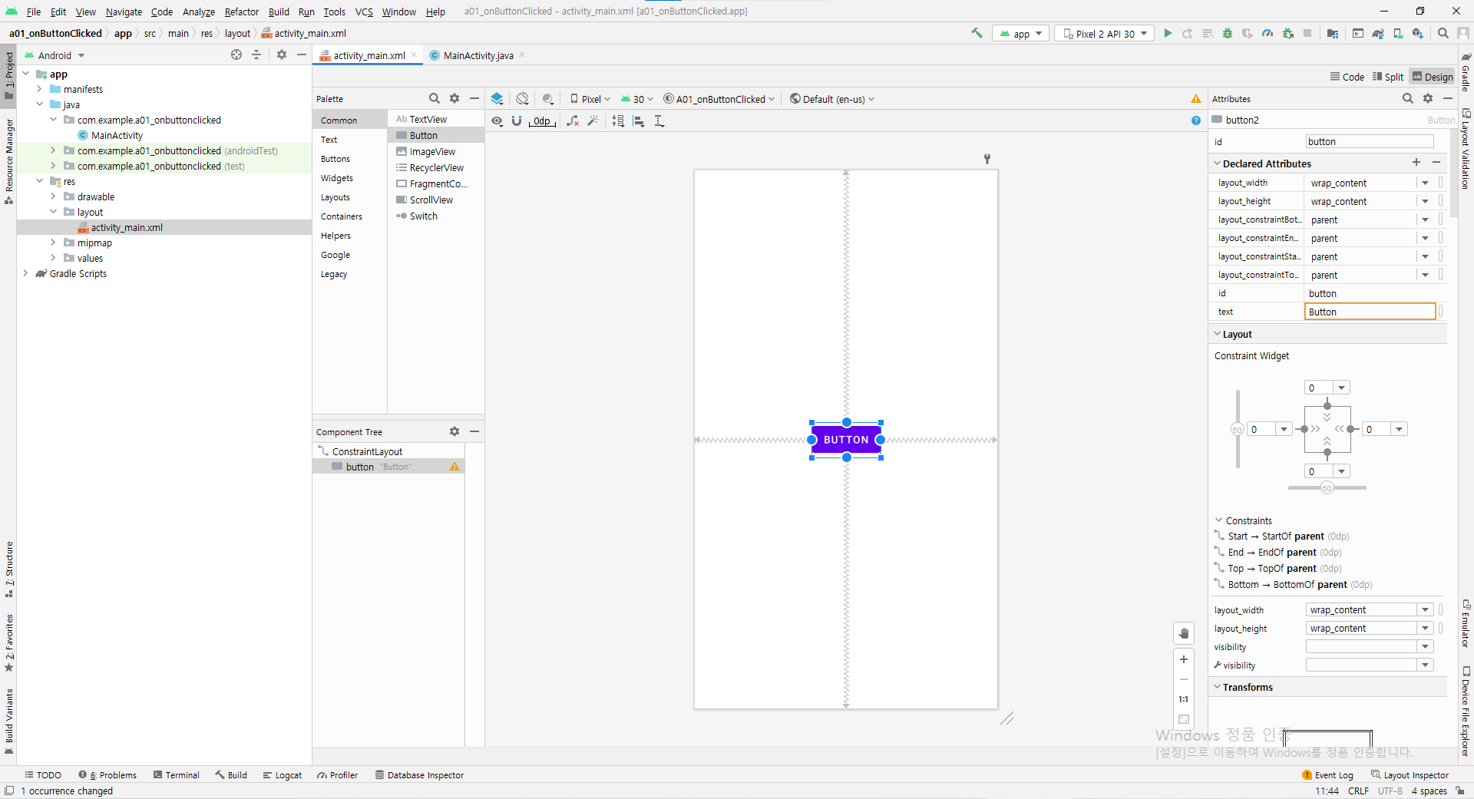
Task: Click the Infer Constraints magic wand icon
Action: pyautogui.click(x=593, y=121)
